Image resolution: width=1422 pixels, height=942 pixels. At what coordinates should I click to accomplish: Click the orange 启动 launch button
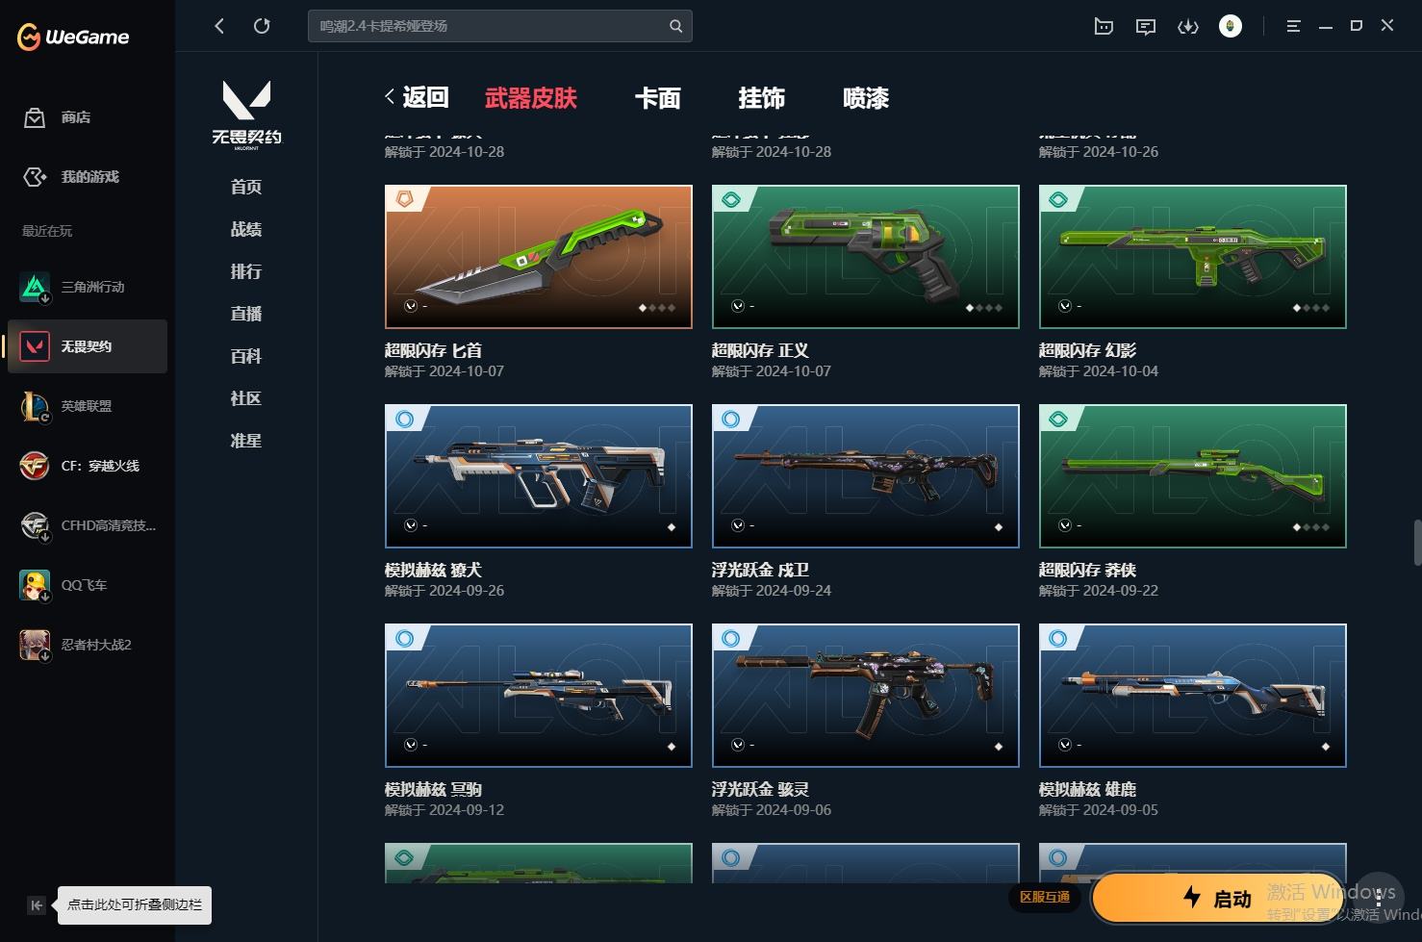pyautogui.click(x=1217, y=898)
